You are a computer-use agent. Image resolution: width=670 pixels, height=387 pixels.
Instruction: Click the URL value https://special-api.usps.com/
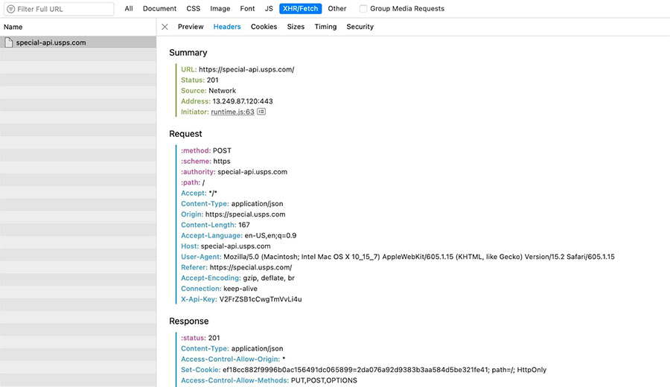pyautogui.click(x=246, y=69)
